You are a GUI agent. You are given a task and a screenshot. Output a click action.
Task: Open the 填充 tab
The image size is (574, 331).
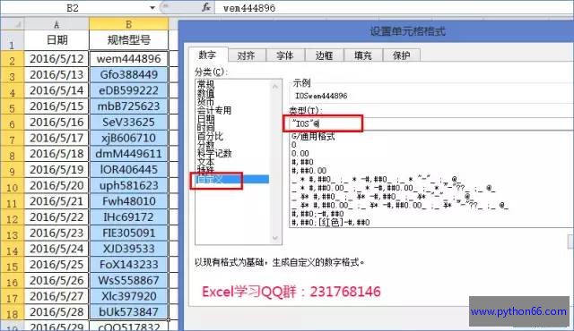point(362,55)
